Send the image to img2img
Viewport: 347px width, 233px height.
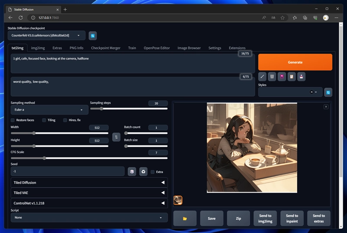click(x=265, y=218)
